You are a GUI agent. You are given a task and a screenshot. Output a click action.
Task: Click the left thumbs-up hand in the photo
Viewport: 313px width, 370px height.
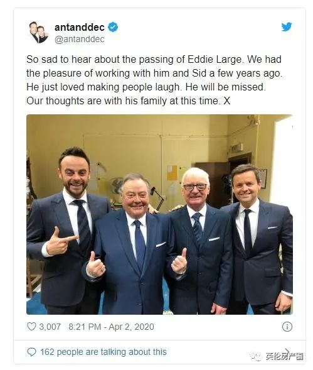pos(95,264)
